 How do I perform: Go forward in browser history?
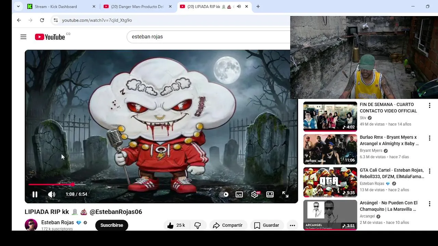[x=30, y=20]
